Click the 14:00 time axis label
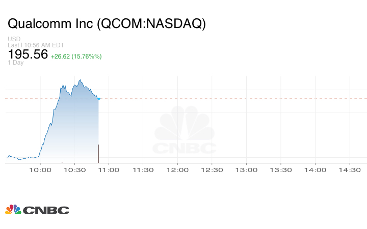This screenshot has width=367, height=229. click(315, 170)
